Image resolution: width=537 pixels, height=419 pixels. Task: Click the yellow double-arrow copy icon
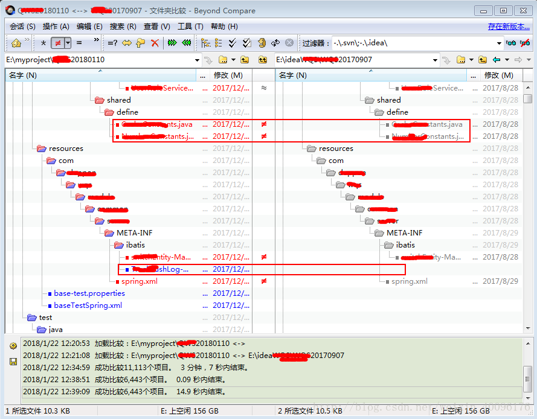[x=127, y=43]
